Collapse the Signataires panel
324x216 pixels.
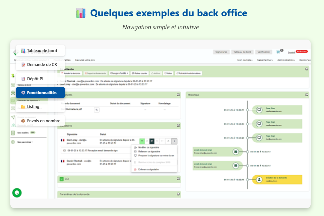coord(178,125)
